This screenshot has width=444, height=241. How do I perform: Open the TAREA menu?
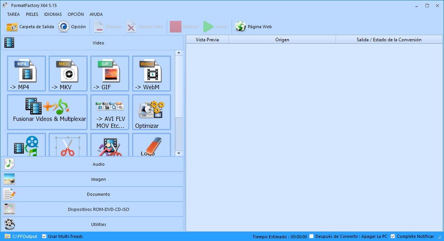(13, 14)
